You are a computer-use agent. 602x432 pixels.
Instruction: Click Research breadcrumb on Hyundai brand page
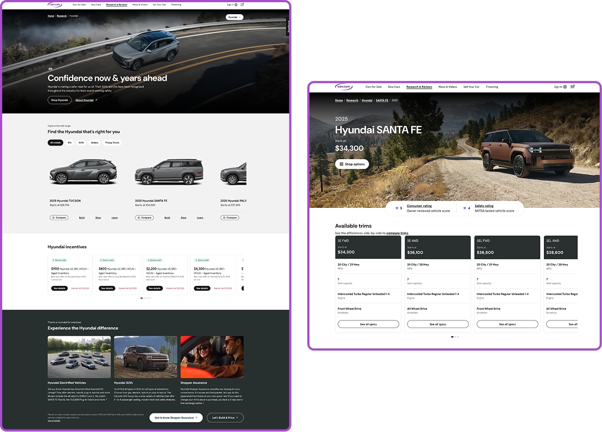coord(62,16)
